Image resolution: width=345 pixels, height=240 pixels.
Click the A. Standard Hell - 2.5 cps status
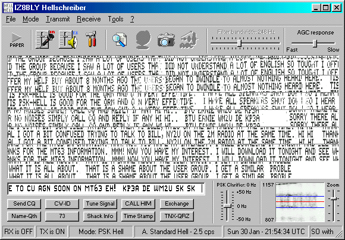click(x=178, y=232)
